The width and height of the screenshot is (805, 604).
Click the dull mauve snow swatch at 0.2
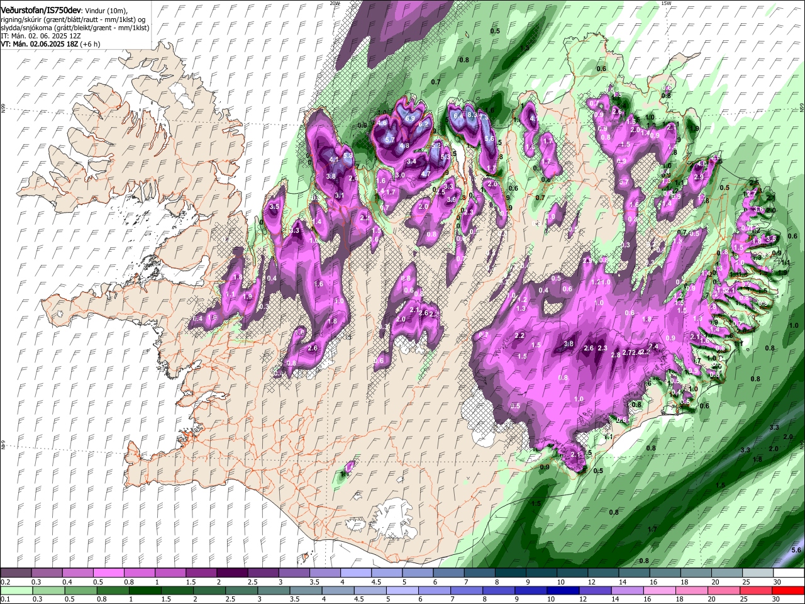tap(15, 573)
